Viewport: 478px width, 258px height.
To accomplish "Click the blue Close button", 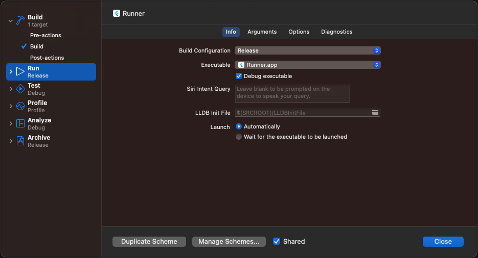I will [x=443, y=242].
